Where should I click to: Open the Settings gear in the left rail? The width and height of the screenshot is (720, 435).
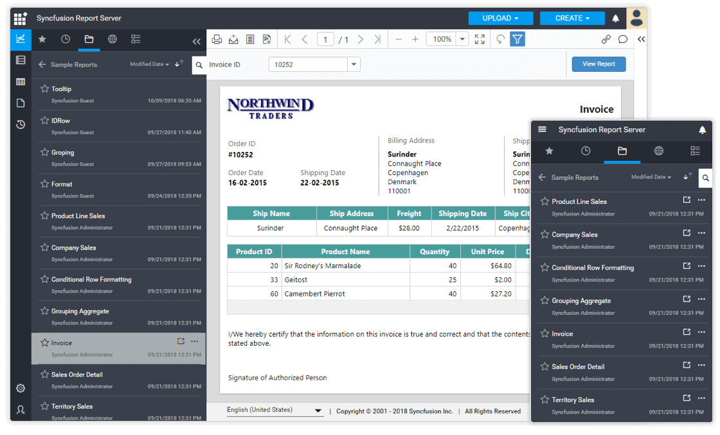(x=20, y=388)
